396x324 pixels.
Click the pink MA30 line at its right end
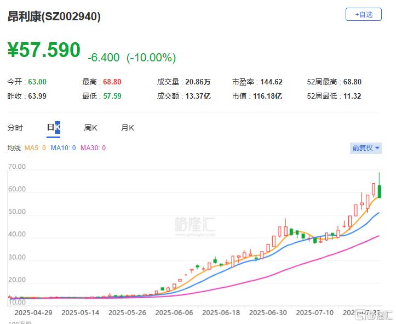pos(378,236)
